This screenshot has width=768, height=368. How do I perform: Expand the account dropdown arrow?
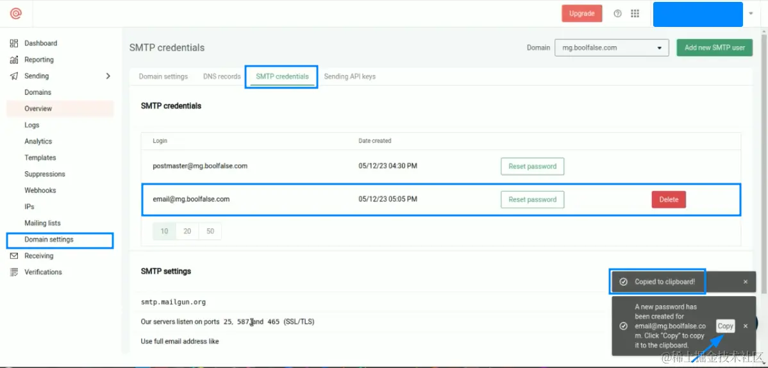751,13
